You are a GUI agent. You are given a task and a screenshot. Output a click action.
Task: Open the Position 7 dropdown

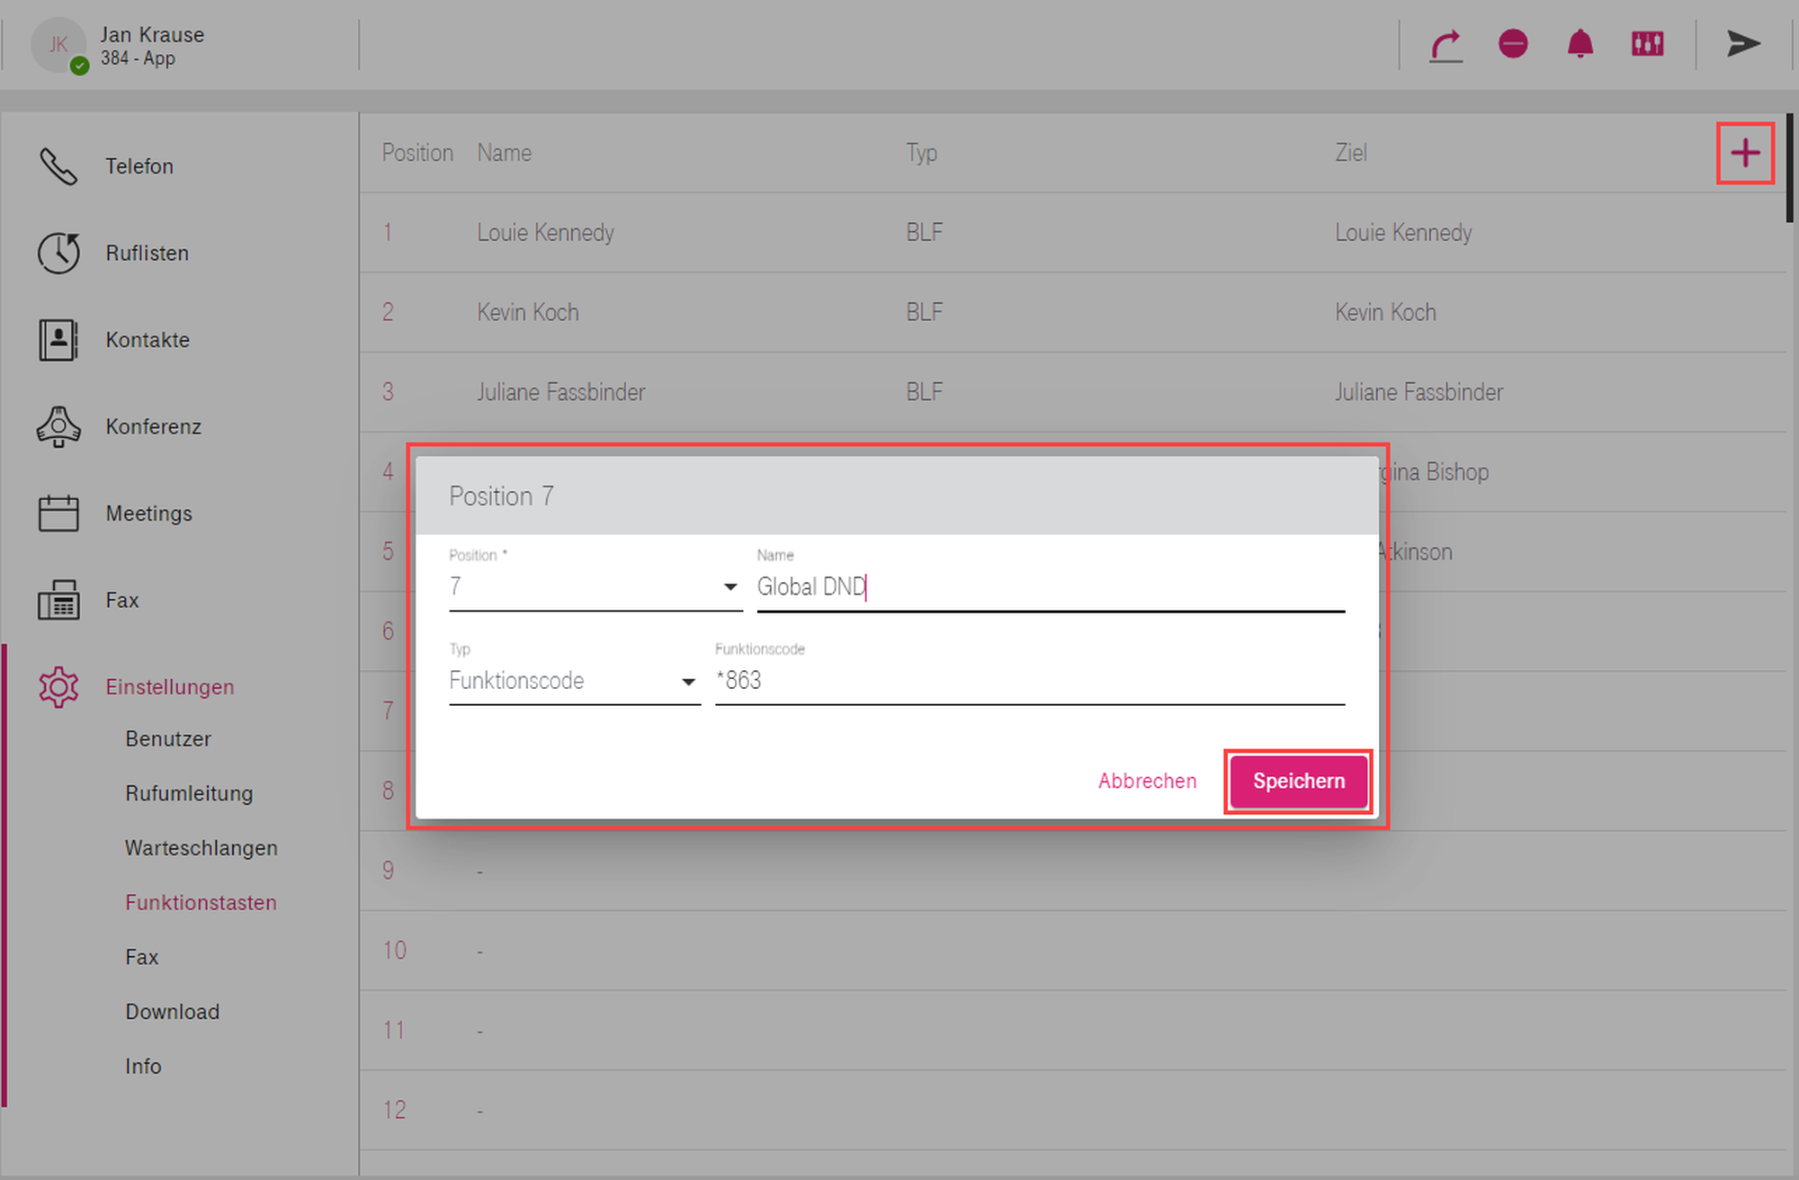point(595,587)
